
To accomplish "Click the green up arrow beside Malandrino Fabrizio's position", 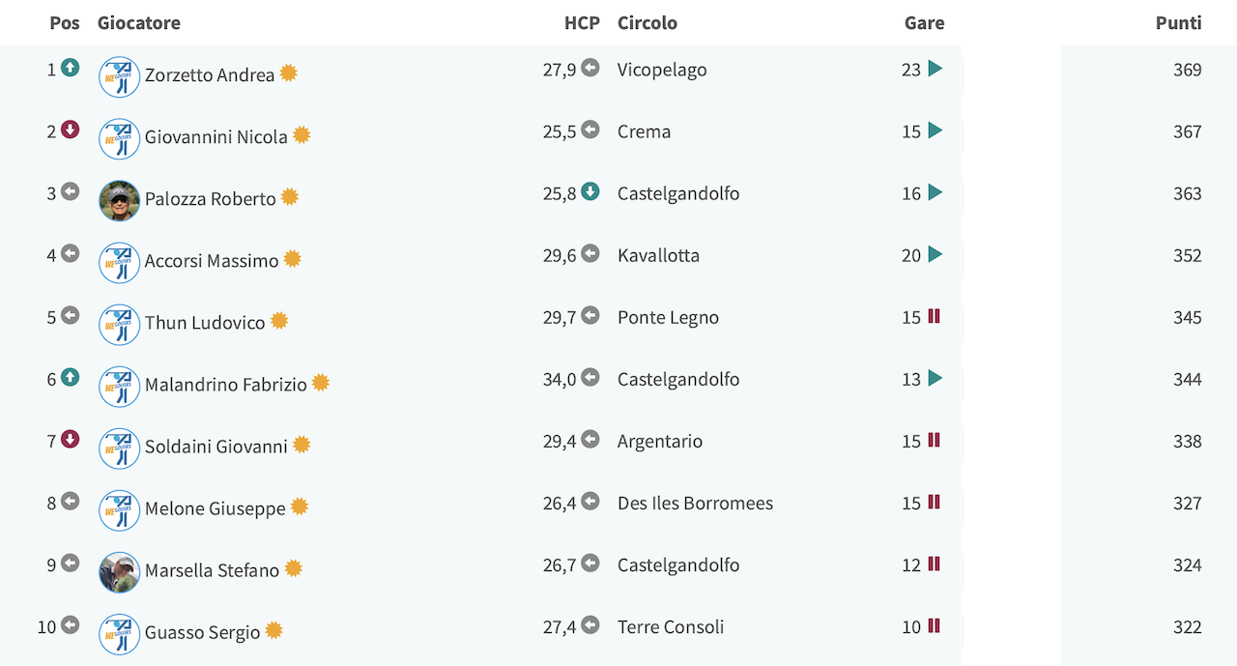I will tap(70, 377).
